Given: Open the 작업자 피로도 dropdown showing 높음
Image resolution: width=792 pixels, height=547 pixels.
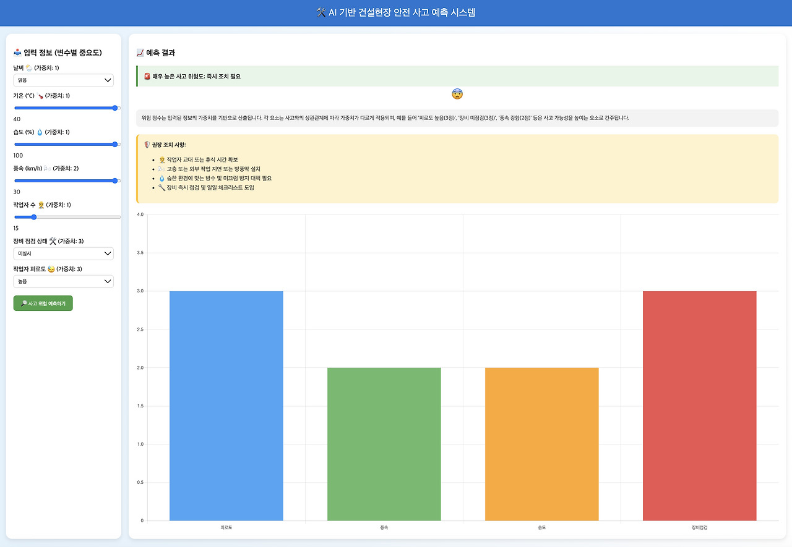Looking at the screenshot, I should [64, 281].
